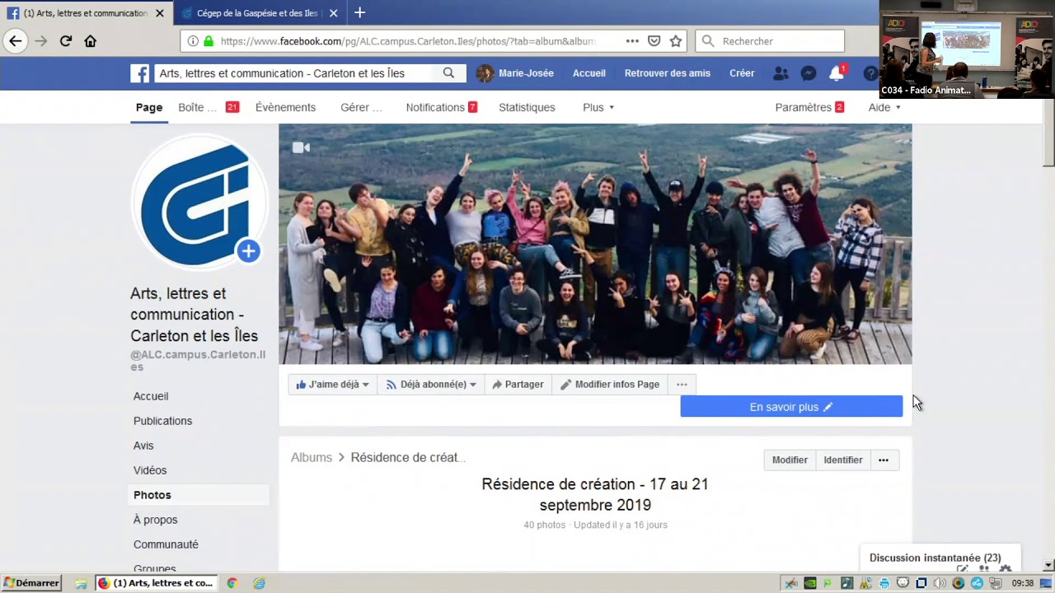Click the album Identifier button

[x=843, y=460]
